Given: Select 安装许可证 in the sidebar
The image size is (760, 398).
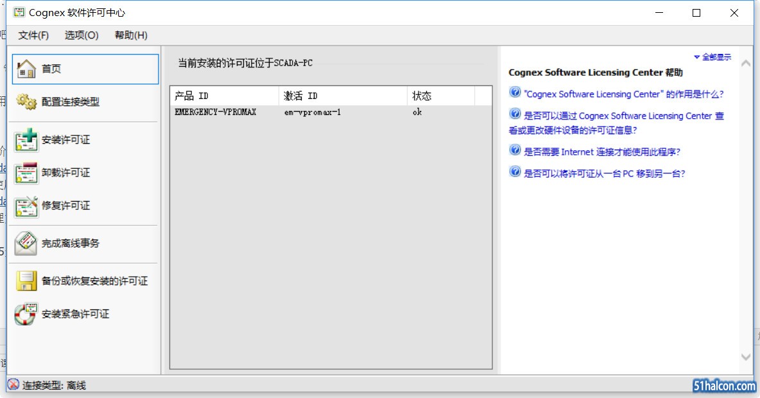Looking at the screenshot, I should [85, 139].
